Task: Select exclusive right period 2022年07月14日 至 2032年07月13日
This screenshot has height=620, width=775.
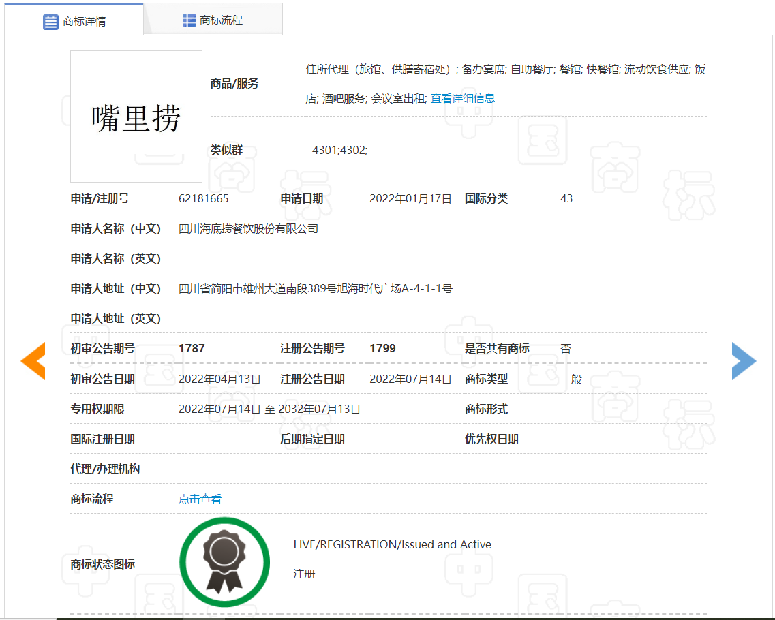Action: coord(269,409)
